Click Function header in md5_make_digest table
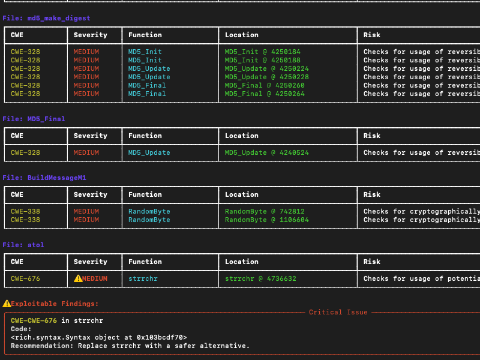 point(145,35)
